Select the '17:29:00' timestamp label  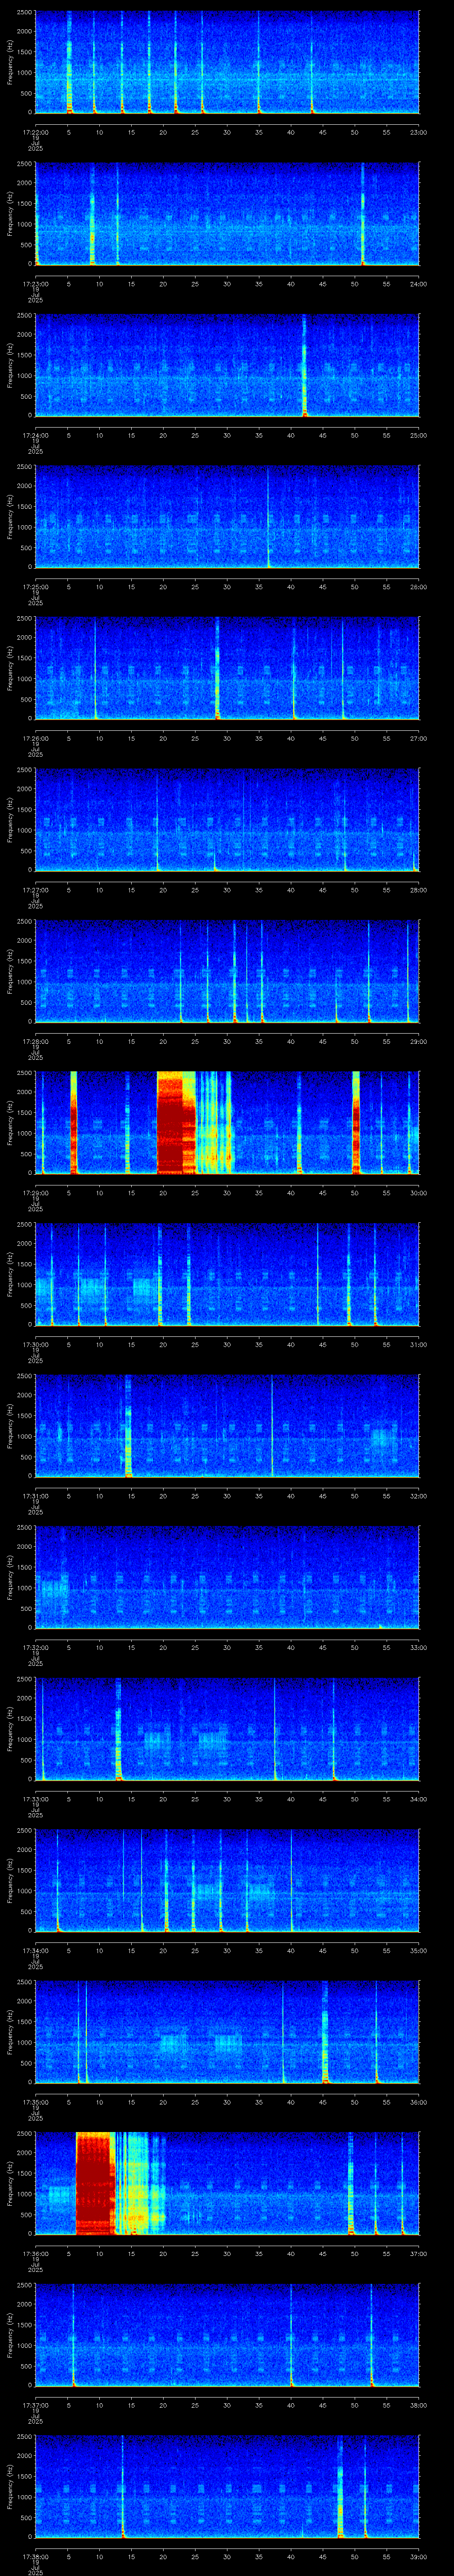pyautogui.click(x=35, y=1192)
